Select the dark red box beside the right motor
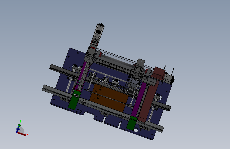 (158, 73)
